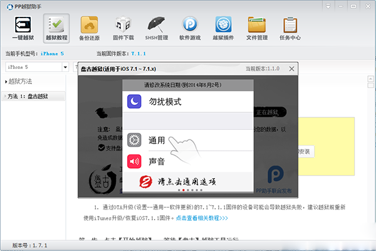This screenshot has width=376, height=251.
Task: Toggle the 支持盘古 checkbox in dialog
Action: 101,147
